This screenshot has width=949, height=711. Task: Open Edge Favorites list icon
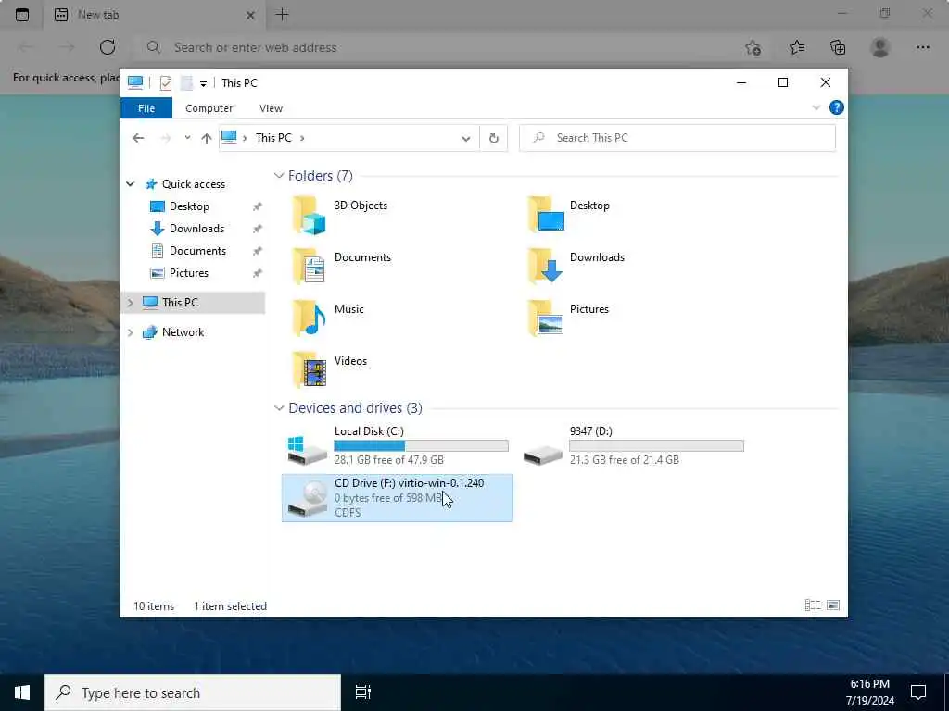click(796, 47)
